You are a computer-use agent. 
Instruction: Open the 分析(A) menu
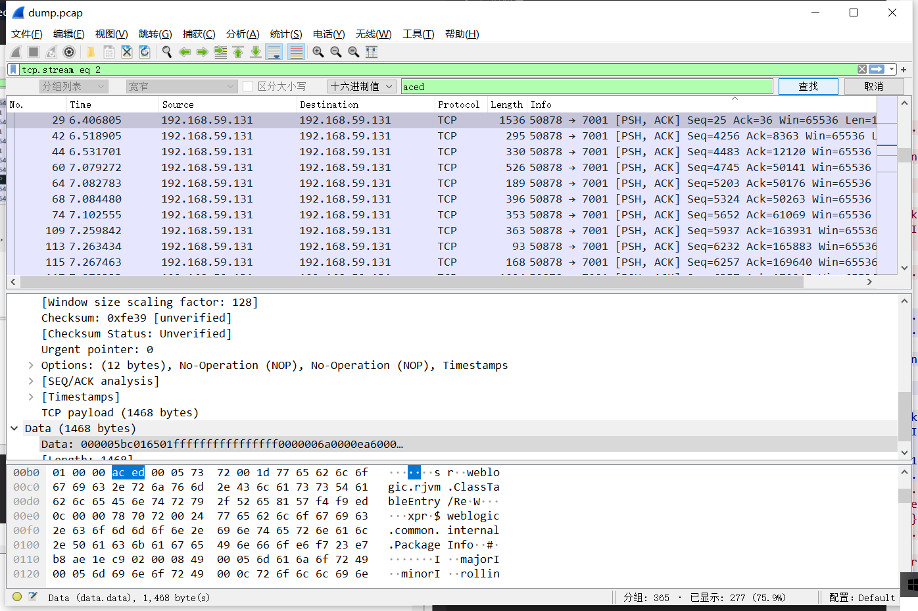243,34
